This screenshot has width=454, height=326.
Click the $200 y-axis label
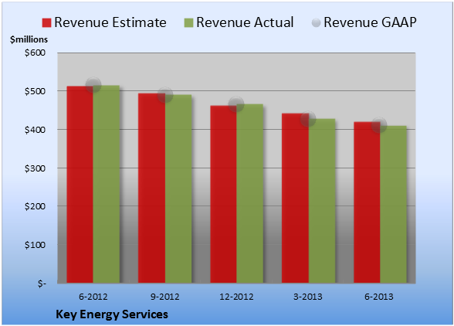click(x=35, y=206)
